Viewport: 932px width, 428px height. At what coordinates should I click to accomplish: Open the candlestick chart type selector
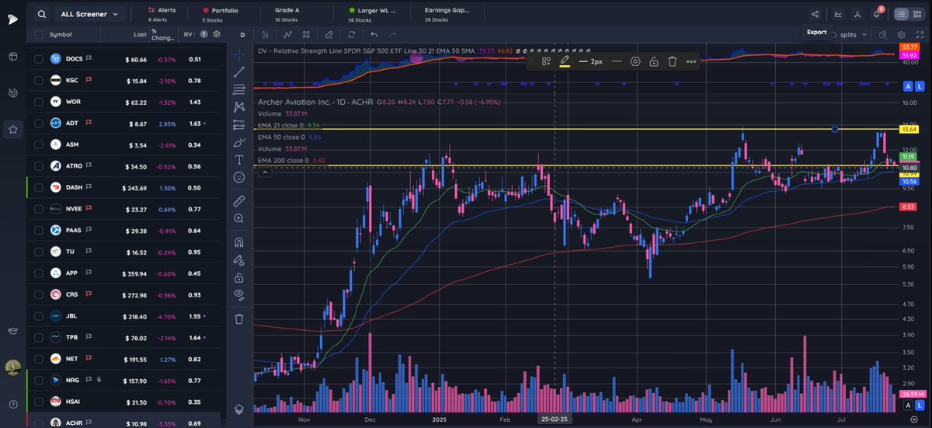[x=265, y=35]
